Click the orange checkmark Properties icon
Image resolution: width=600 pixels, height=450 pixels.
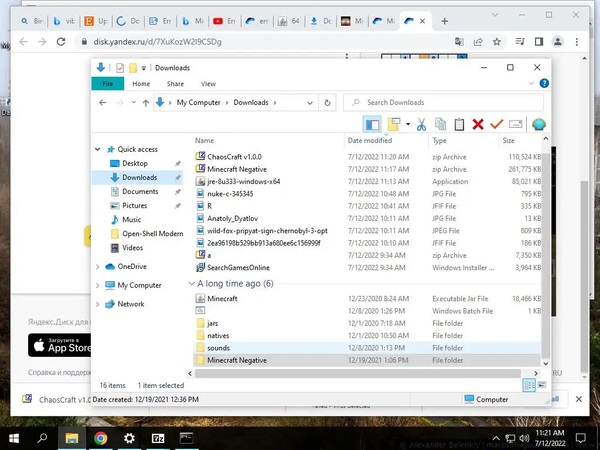pyautogui.click(x=497, y=124)
